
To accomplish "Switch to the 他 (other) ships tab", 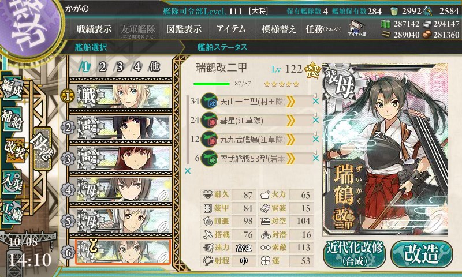I will click(x=154, y=67).
